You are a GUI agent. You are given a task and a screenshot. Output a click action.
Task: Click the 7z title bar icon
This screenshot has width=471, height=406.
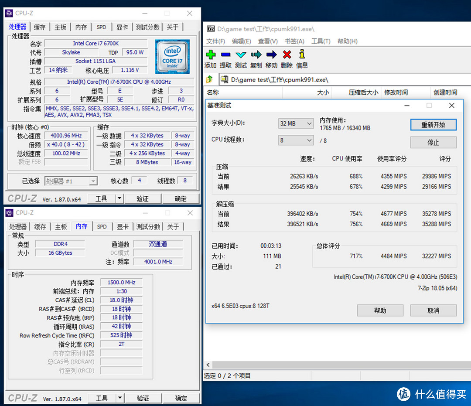211,29
